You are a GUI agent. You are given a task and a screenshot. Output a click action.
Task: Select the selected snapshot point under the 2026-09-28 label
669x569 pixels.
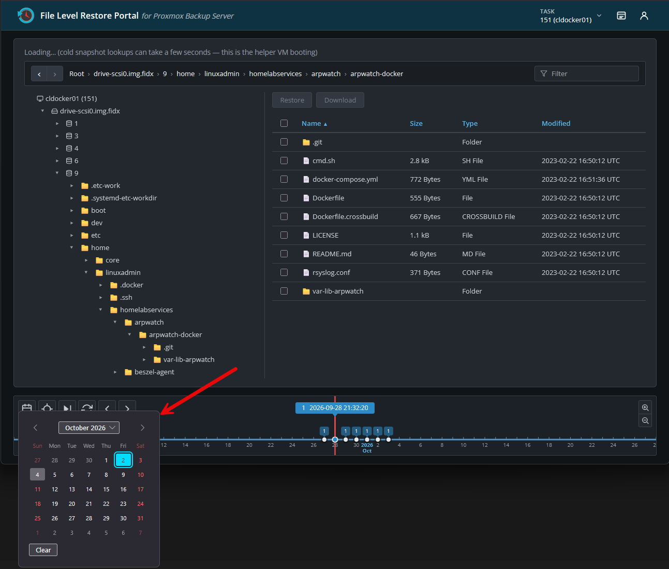335,440
